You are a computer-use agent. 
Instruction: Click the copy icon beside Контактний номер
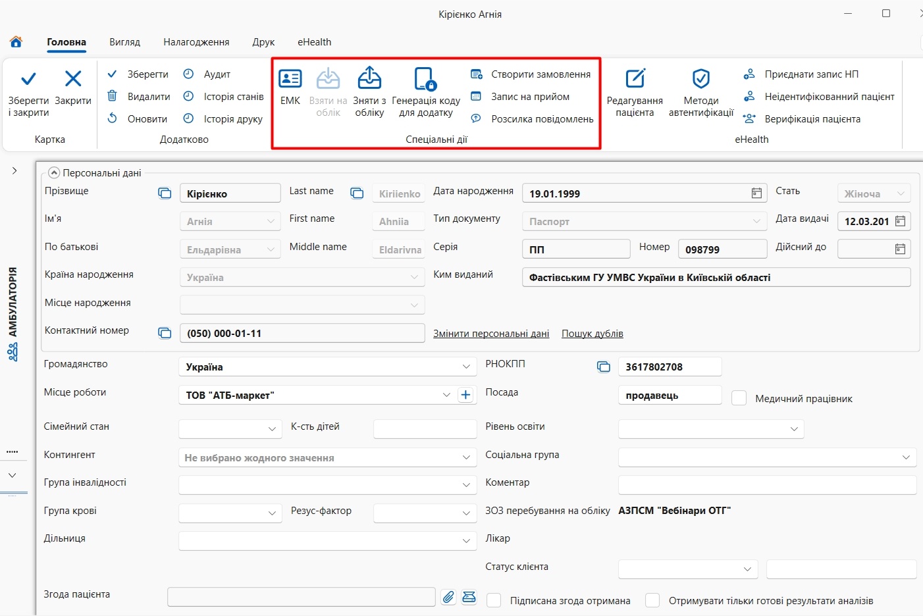[165, 333]
